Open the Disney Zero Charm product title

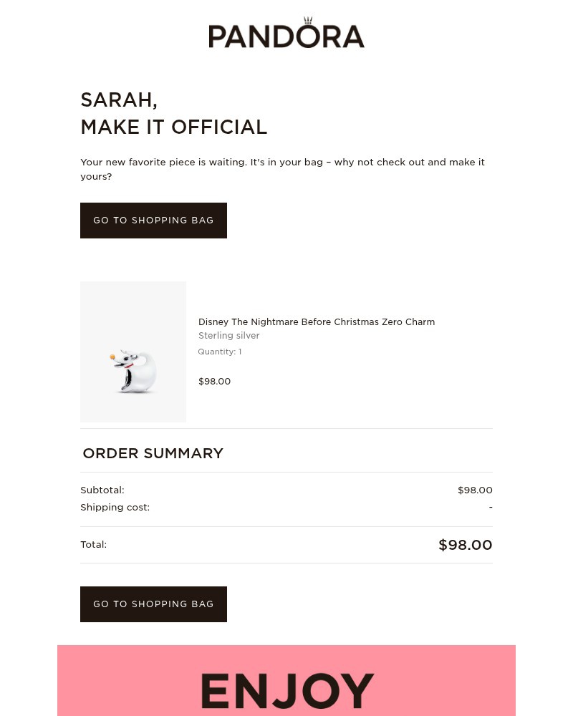point(316,322)
